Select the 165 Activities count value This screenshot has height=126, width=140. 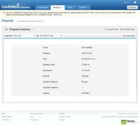click(x=87, y=48)
